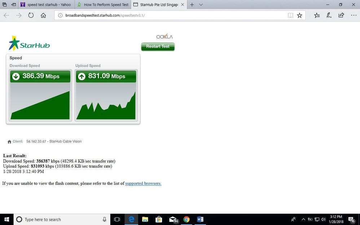The width and height of the screenshot is (360, 225).
Task: Go to the browser home page
Action: click(x=43, y=16)
